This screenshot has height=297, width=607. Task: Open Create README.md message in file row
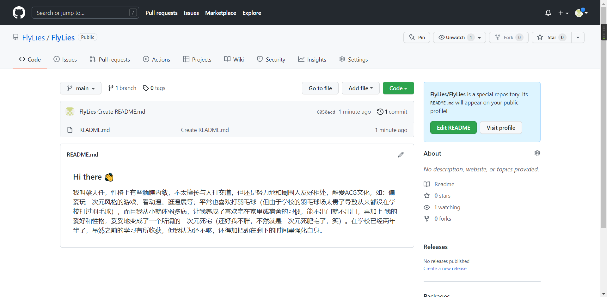[205, 130]
